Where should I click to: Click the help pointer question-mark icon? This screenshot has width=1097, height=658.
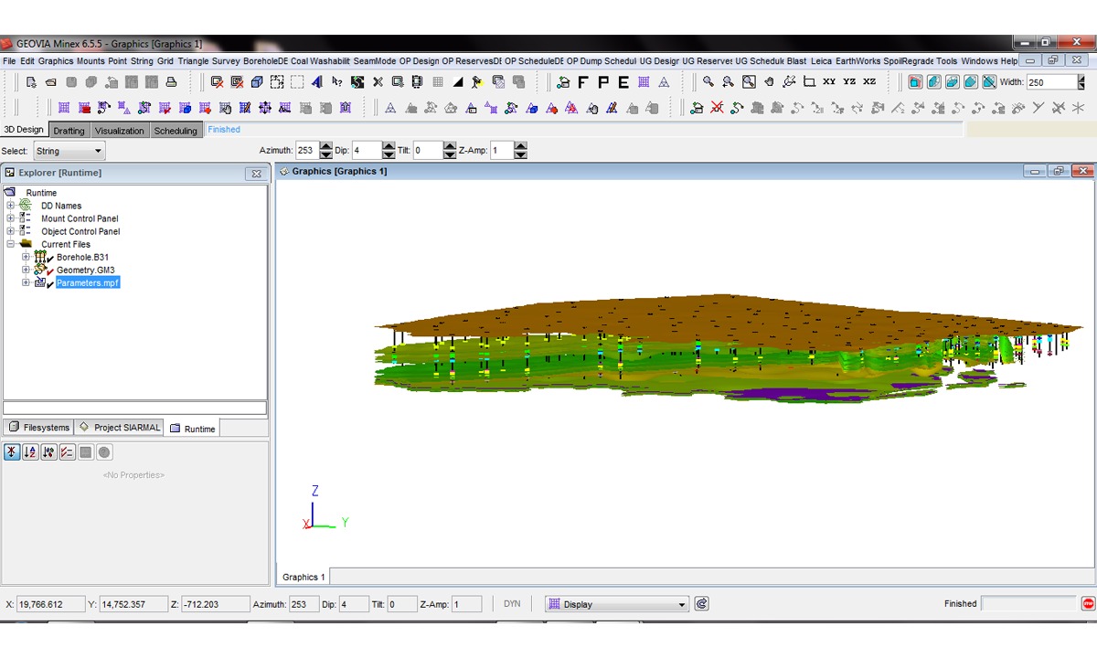pyautogui.click(x=337, y=82)
